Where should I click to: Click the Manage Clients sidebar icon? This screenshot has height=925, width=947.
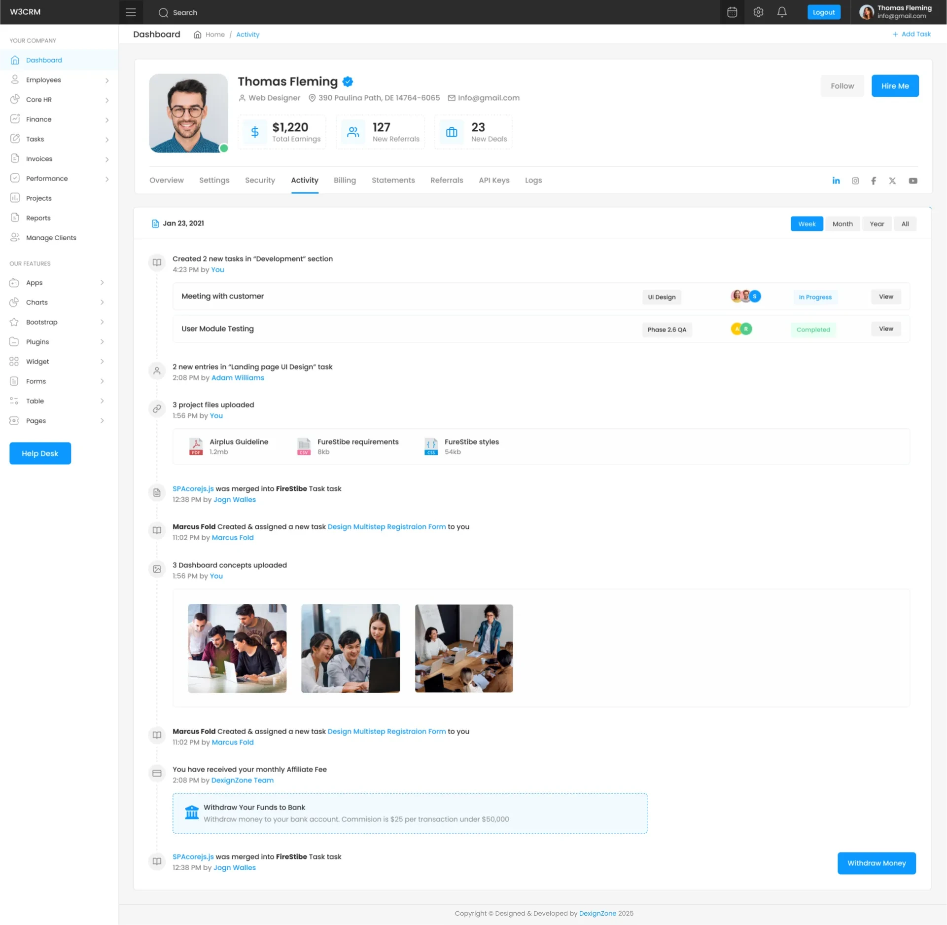coord(15,237)
